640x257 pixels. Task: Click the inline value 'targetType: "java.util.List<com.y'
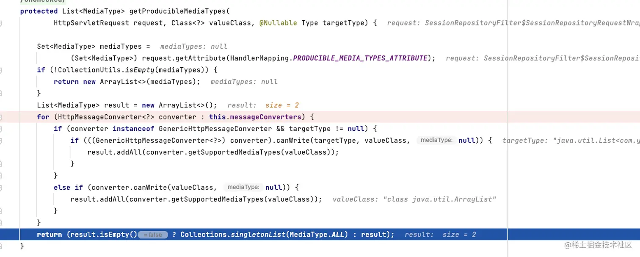pyautogui.click(x=571, y=141)
